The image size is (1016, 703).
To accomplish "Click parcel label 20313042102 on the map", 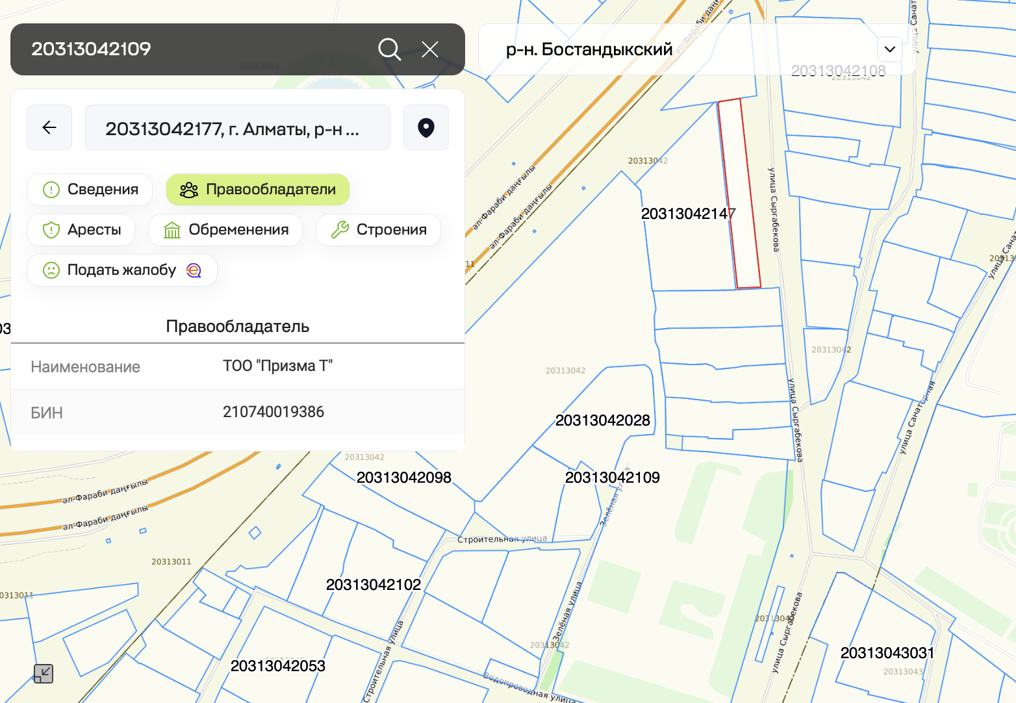I will coord(373,585).
